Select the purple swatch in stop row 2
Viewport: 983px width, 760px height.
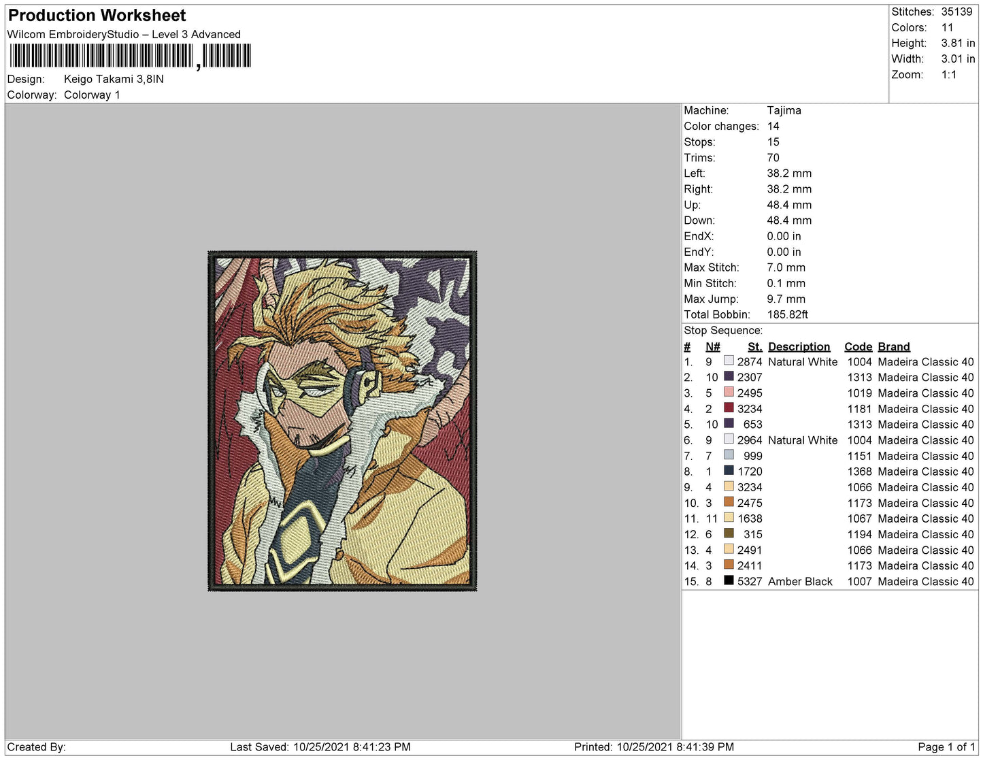(729, 376)
